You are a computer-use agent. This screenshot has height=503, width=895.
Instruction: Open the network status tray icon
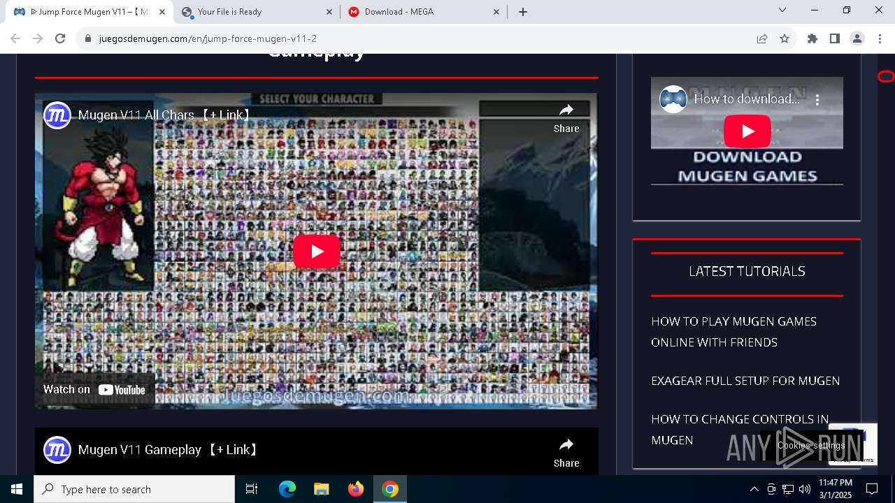pos(788,489)
